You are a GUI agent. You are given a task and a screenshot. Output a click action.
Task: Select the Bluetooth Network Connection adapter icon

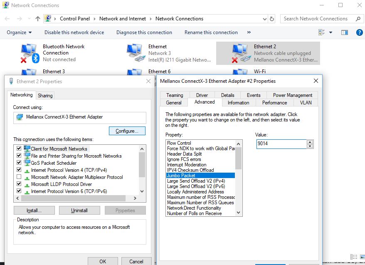click(x=29, y=53)
